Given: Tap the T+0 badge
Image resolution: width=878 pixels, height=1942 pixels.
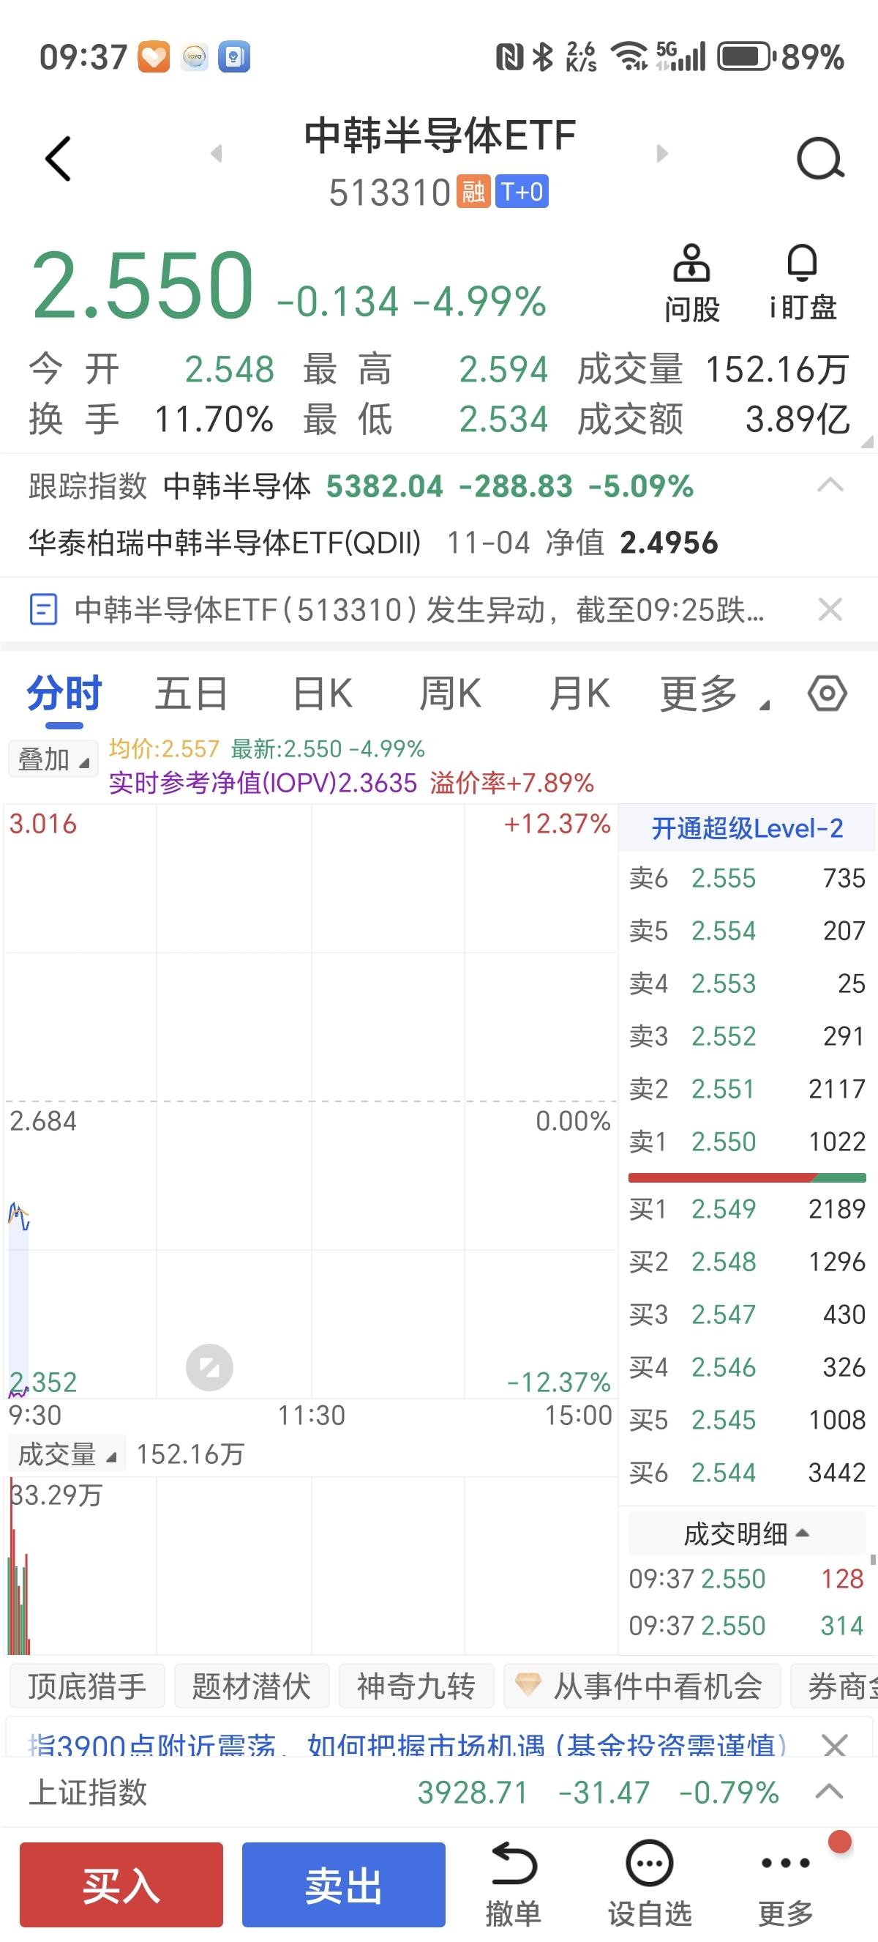Looking at the screenshot, I should click(x=522, y=191).
